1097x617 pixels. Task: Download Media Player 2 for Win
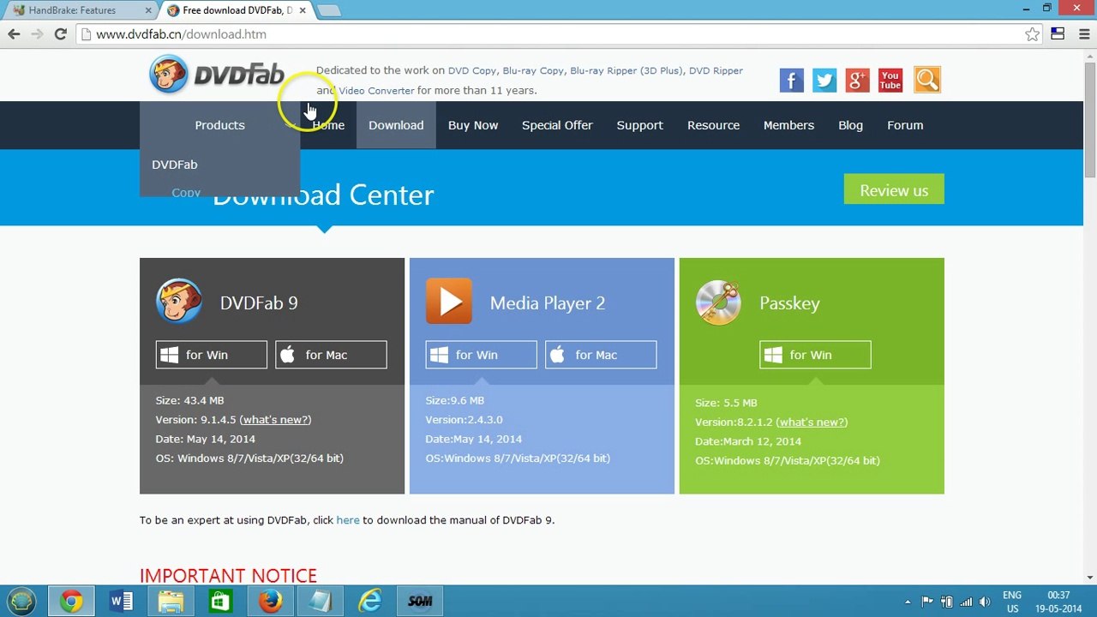click(481, 355)
